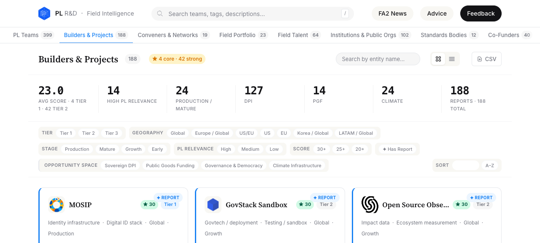Toggle the LATAM / Global filter
Viewport: 540px width, 243px height.
(356, 133)
